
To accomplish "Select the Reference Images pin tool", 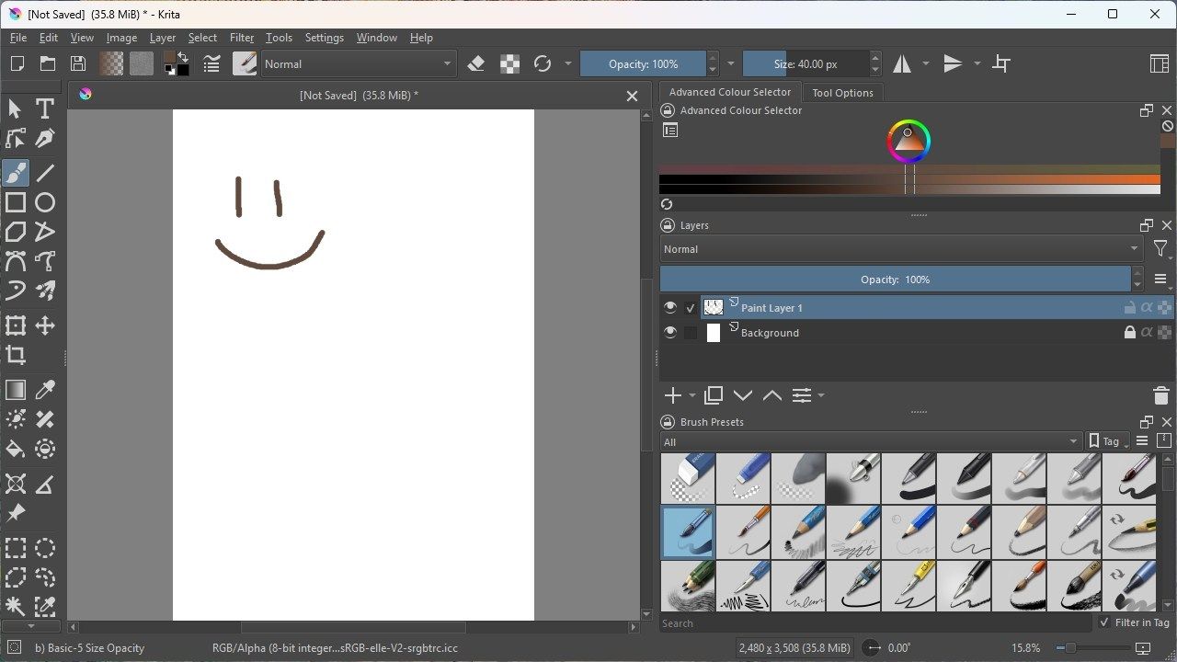I will (x=16, y=513).
